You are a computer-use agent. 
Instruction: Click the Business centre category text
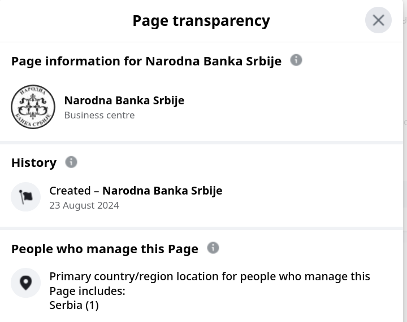click(99, 115)
